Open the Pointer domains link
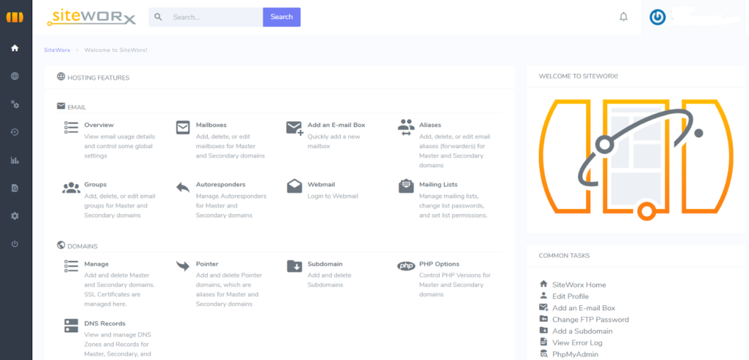Viewport: 749px width, 360px height. (x=207, y=264)
